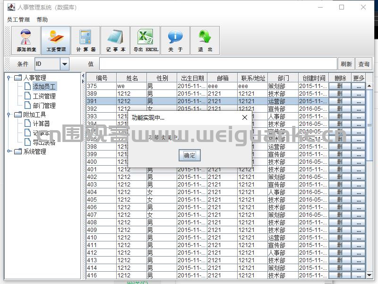
Task: Click the 查询 search button
Action: tap(364, 64)
